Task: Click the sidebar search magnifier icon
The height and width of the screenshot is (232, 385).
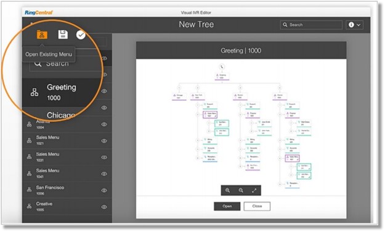Action: coord(38,63)
